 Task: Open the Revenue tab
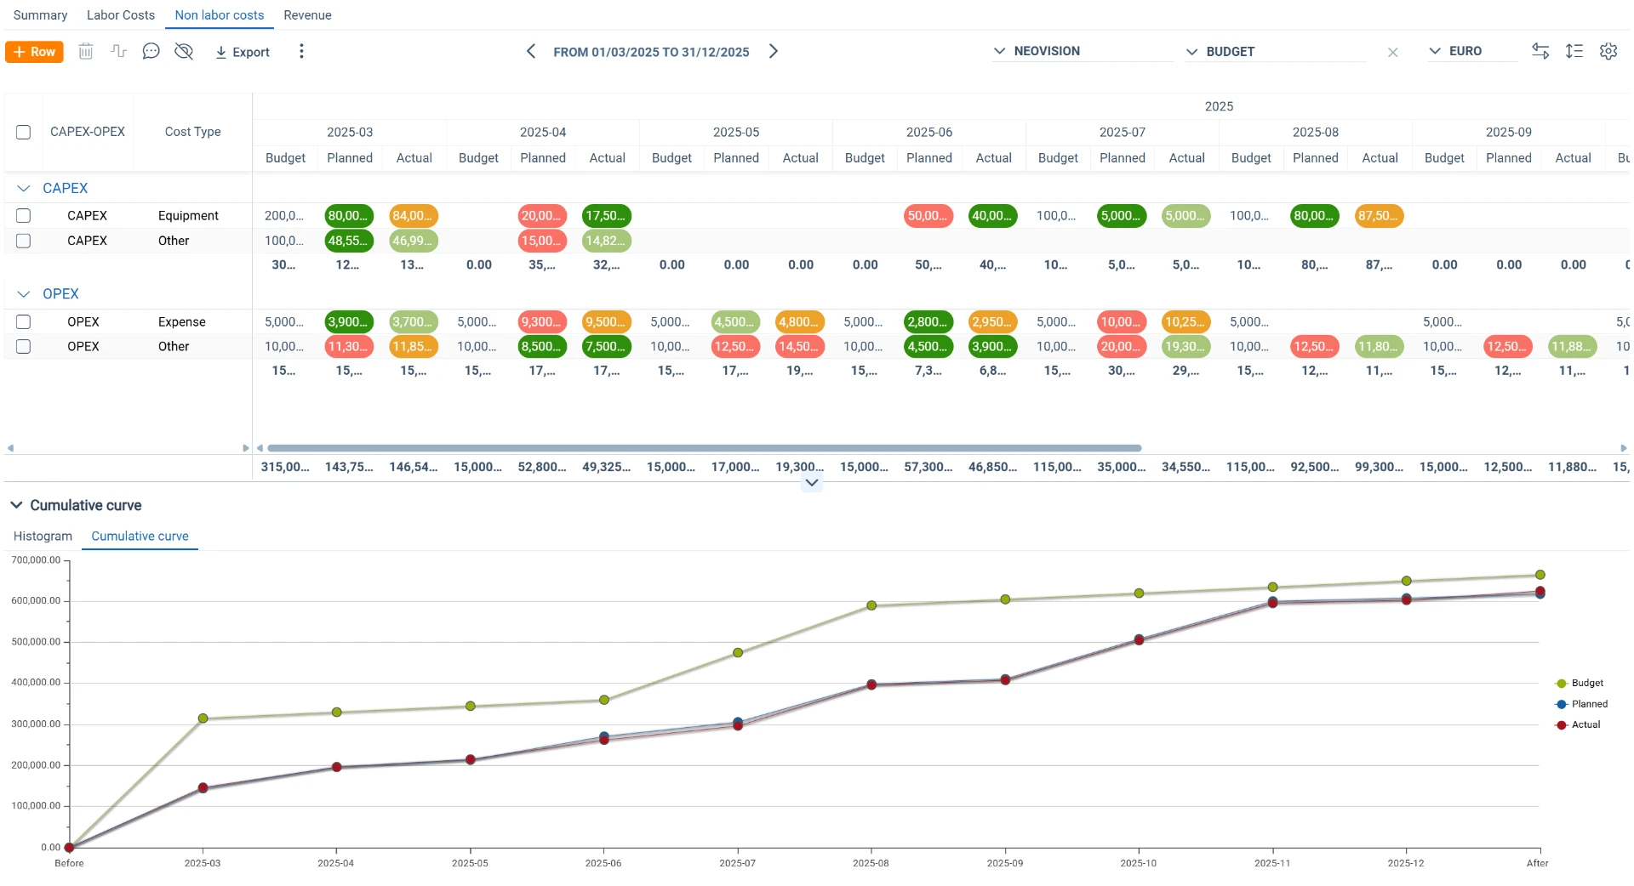(x=307, y=15)
